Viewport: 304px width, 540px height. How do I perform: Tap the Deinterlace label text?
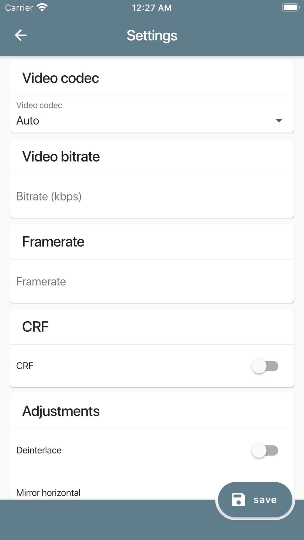(x=39, y=450)
